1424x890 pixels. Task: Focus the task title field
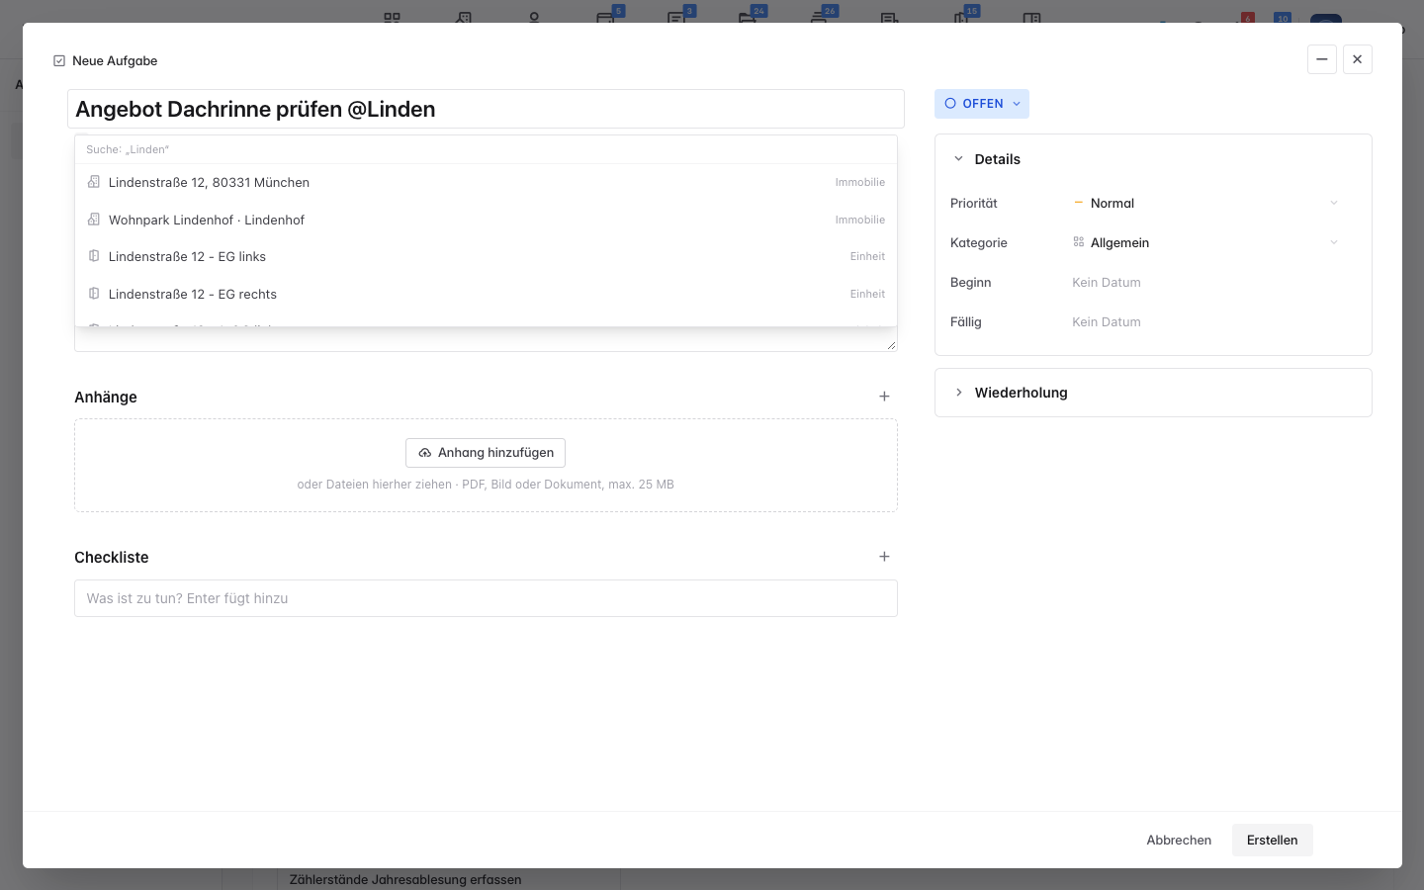pos(486,109)
